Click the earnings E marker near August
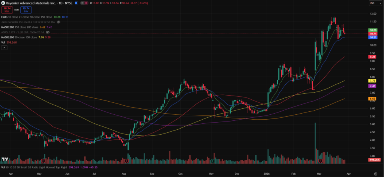The height and width of the screenshot is (177, 384). click(127, 161)
